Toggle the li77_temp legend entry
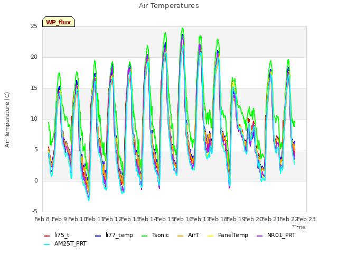Image resolution: width=338 pixels, height=254 pixels. tap(114, 235)
